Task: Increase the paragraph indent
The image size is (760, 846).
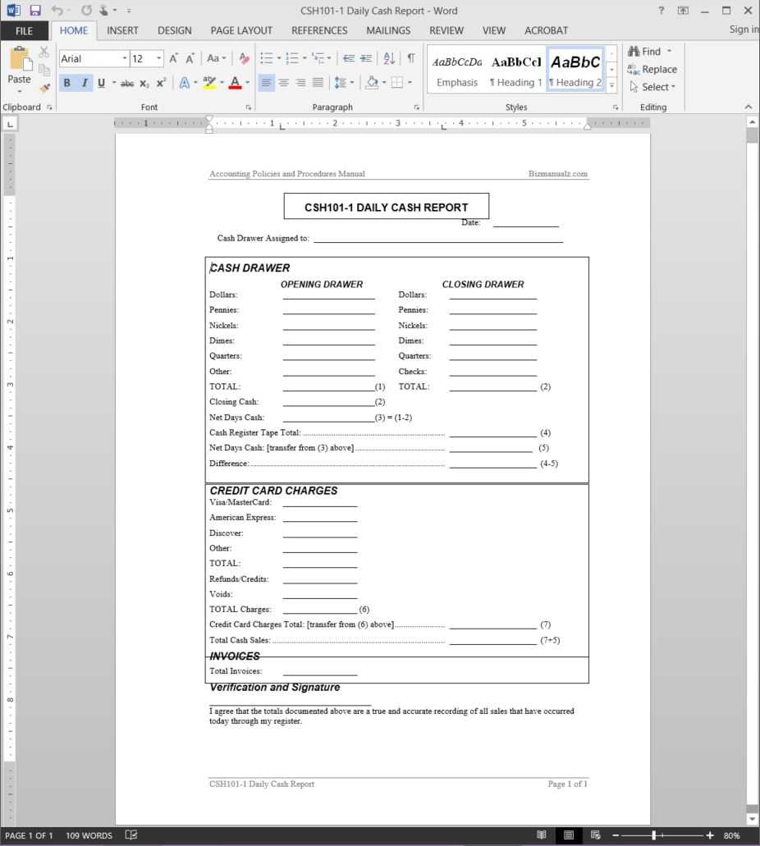Action: click(x=366, y=58)
